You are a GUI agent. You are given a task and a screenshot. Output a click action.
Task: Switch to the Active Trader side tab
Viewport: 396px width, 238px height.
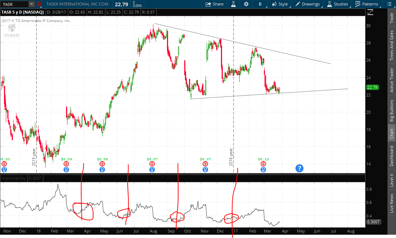(x=392, y=80)
